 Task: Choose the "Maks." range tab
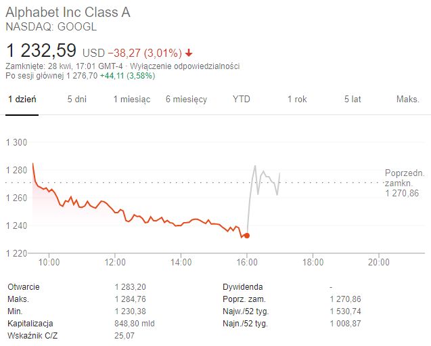[x=408, y=99]
